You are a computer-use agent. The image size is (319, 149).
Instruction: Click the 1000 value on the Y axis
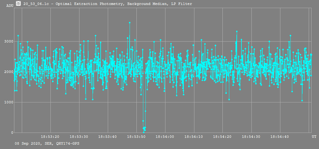(x=8, y=102)
